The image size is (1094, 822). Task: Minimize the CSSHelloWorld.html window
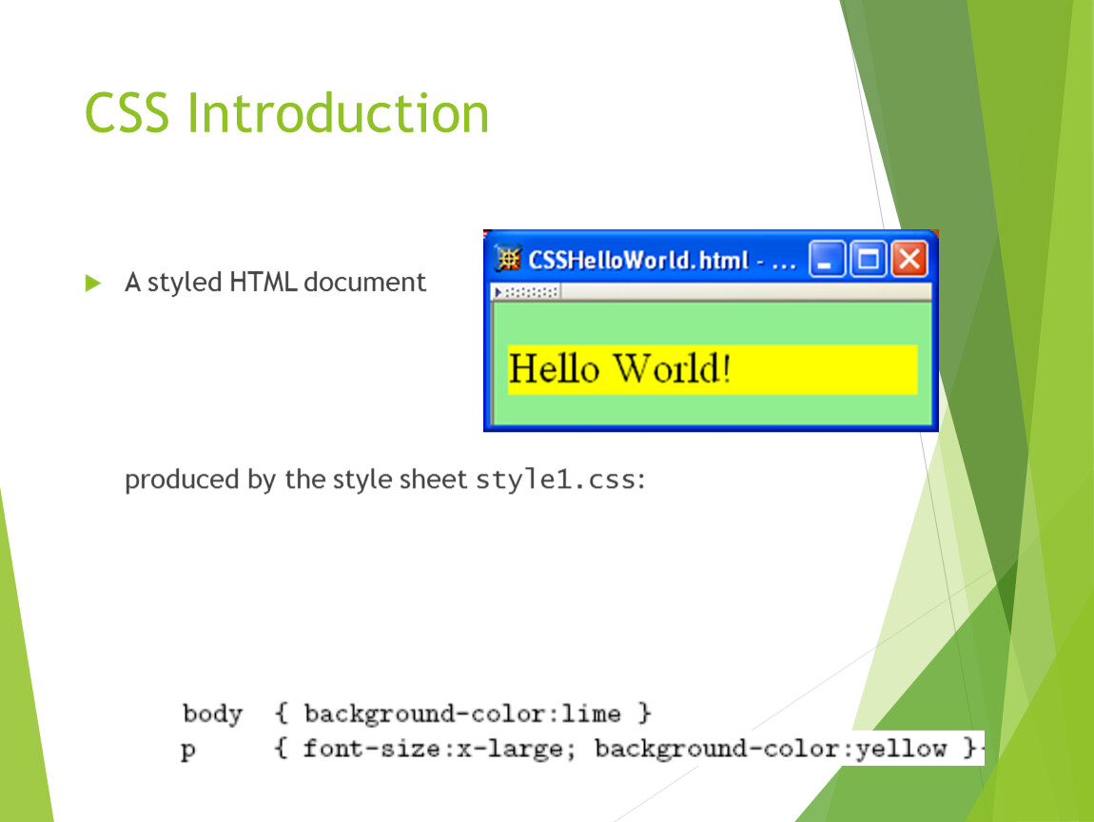pos(828,260)
